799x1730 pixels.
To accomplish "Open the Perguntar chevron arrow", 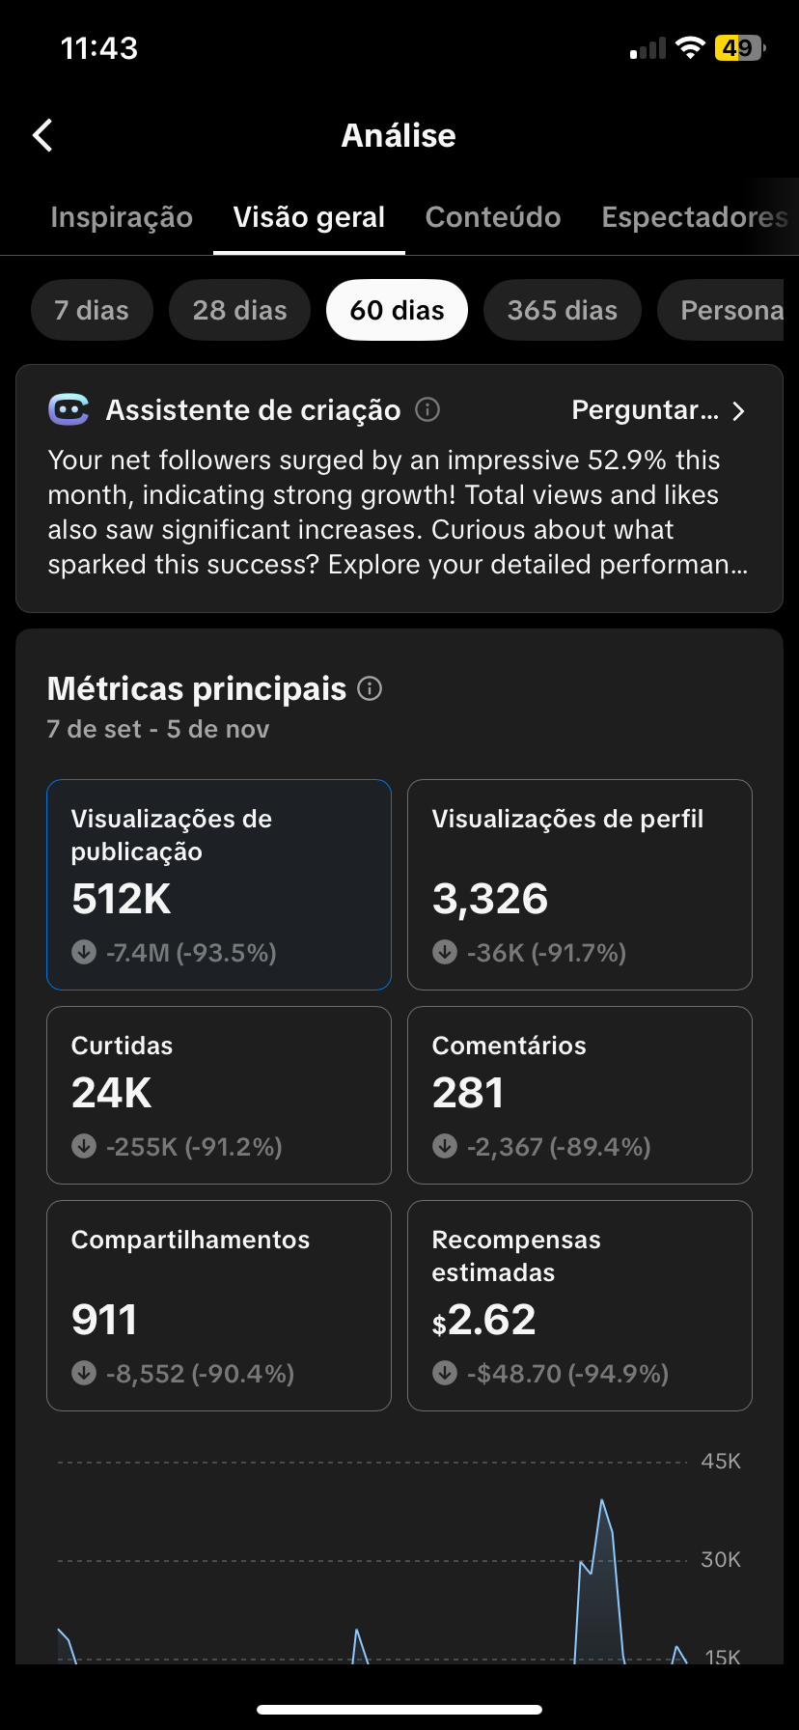I will [x=738, y=411].
